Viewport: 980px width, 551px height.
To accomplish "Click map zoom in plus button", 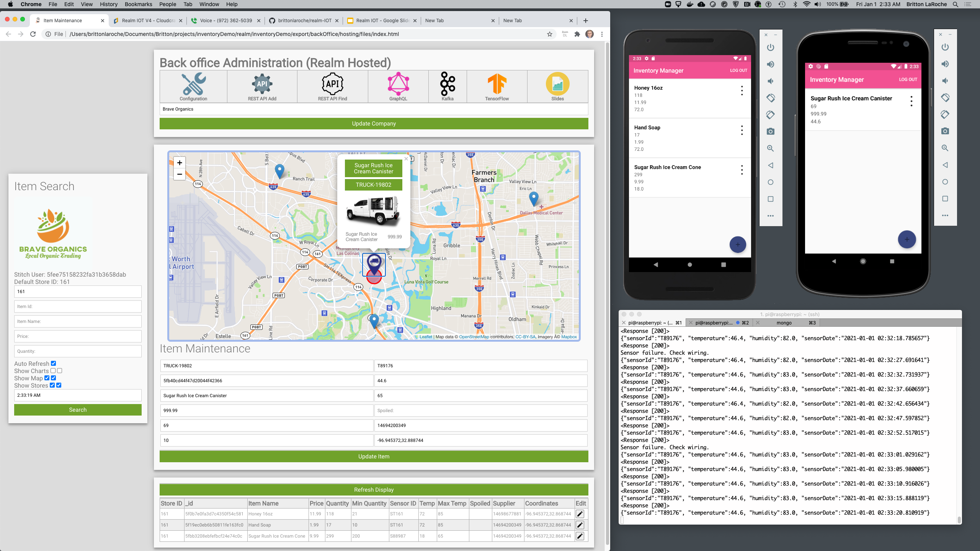I will click(180, 163).
